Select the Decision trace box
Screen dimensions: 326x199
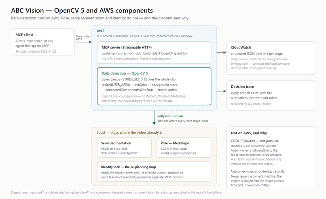tap(271, 95)
